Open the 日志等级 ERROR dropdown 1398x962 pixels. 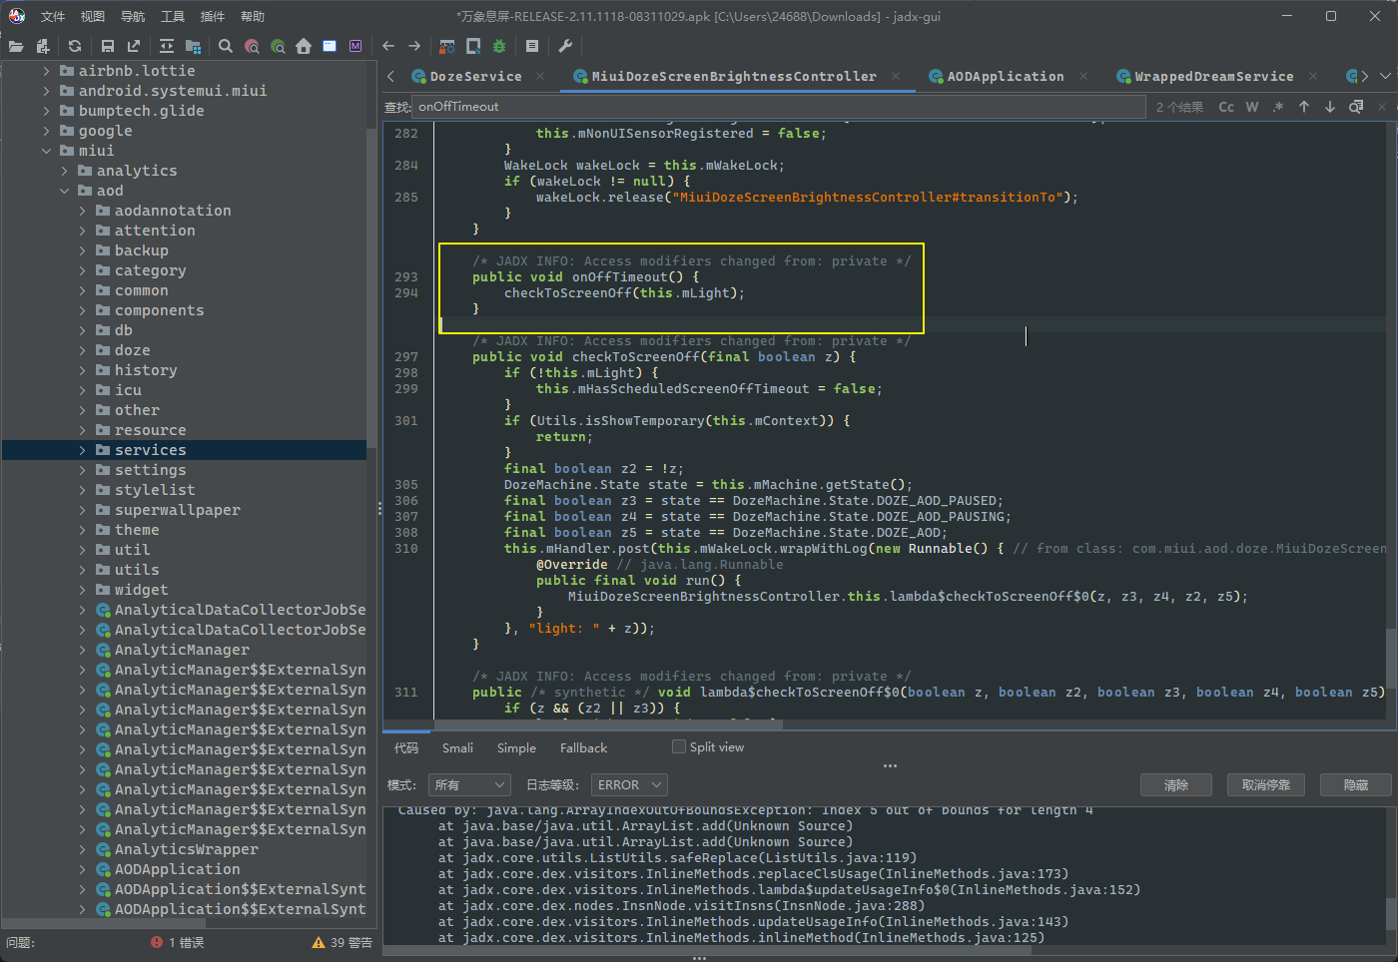click(628, 784)
